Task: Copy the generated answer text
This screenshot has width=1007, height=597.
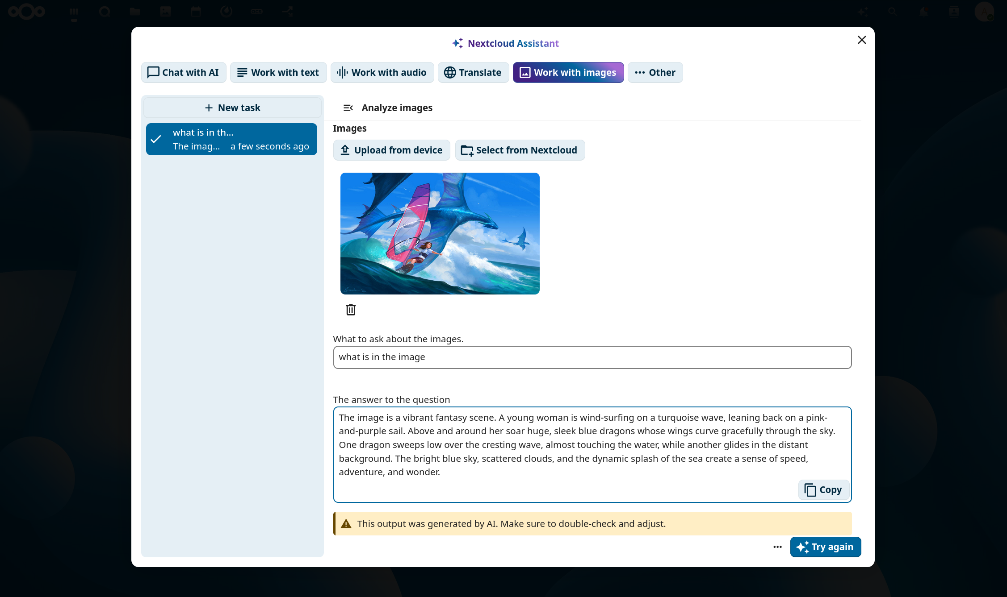Action: tap(823, 489)
